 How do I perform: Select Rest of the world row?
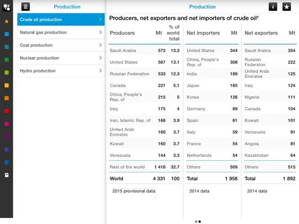tap(145, 167)
